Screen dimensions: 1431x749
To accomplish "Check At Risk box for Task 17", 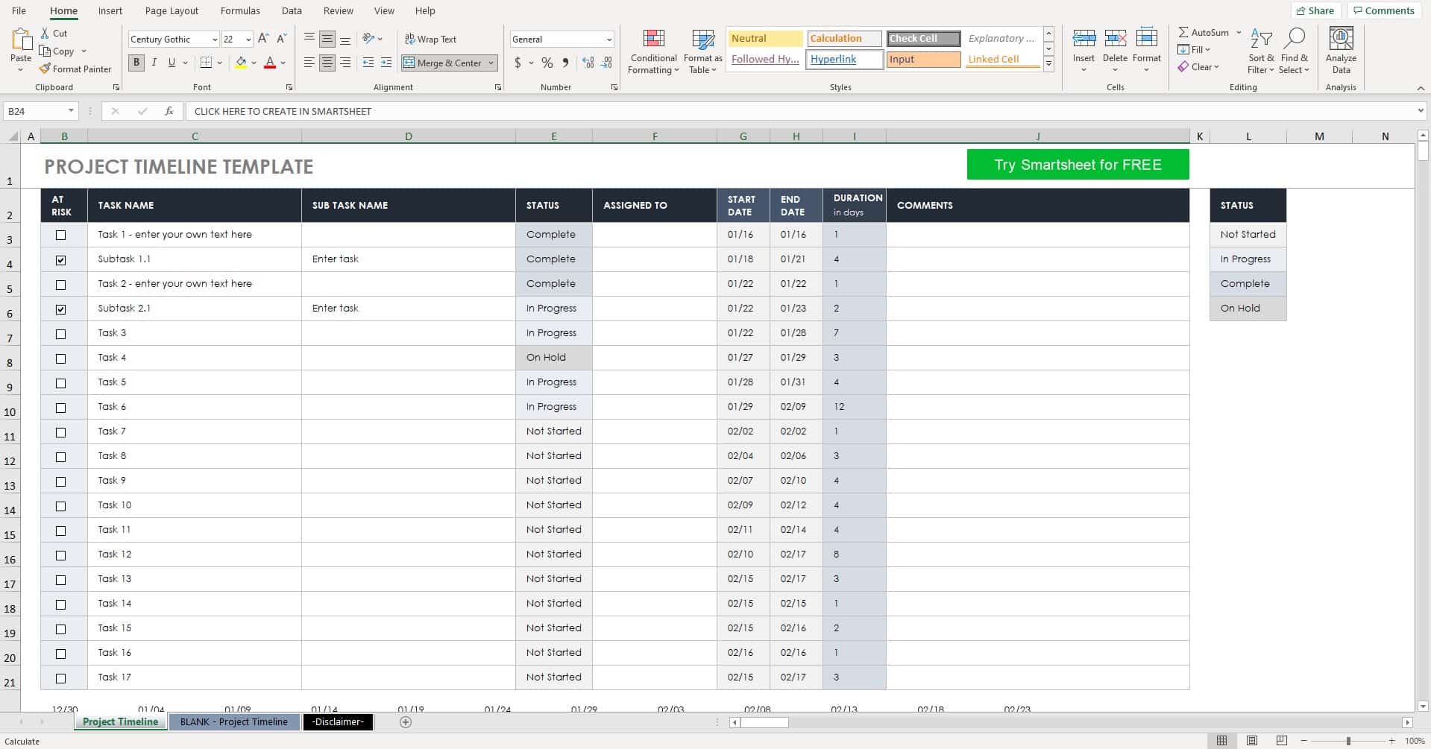I will pyautogui.click(x=61, y=678).
